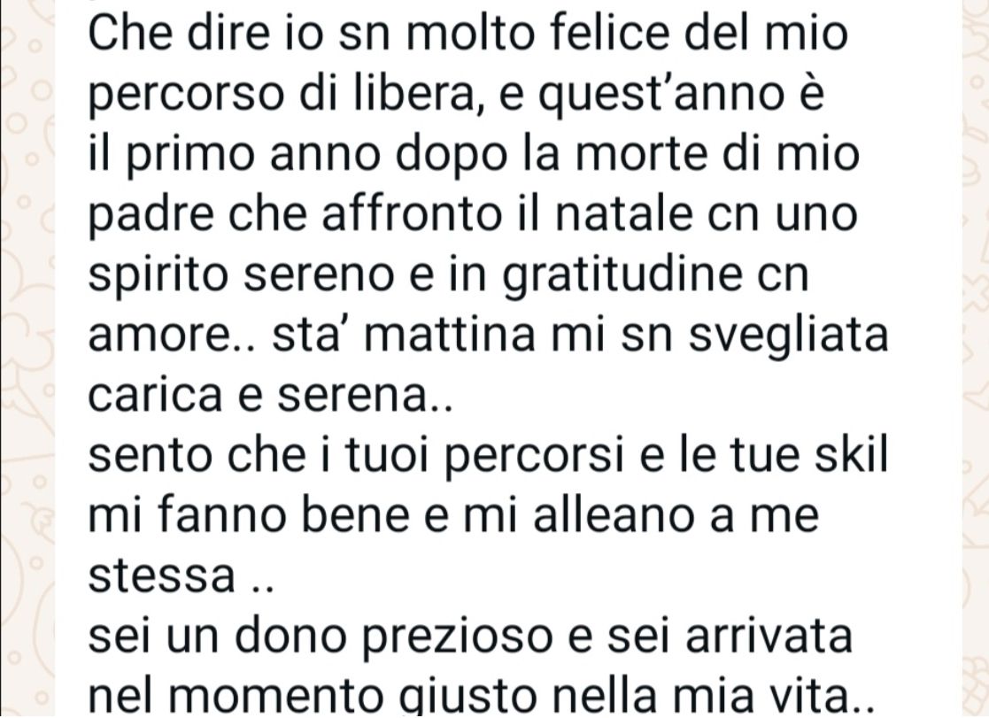Viewport: 989px width, 718px height.
Task: Tap the words "percorso di libera"
Action: [281, 95]
